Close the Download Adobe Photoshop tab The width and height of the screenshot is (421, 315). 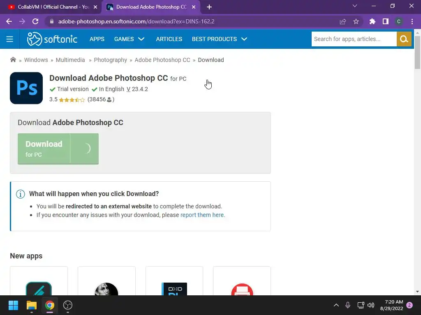click(x=194, y=7)
